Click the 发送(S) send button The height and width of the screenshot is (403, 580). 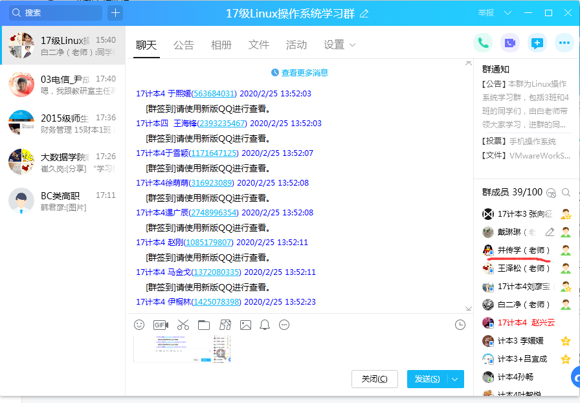coord(427,379)
